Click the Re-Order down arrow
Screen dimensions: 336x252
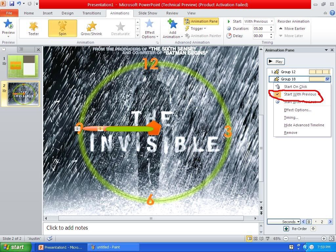[313, 229]
